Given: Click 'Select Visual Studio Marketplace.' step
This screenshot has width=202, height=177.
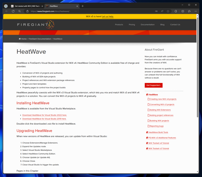Looking at the screenshot, I should 37,150.
